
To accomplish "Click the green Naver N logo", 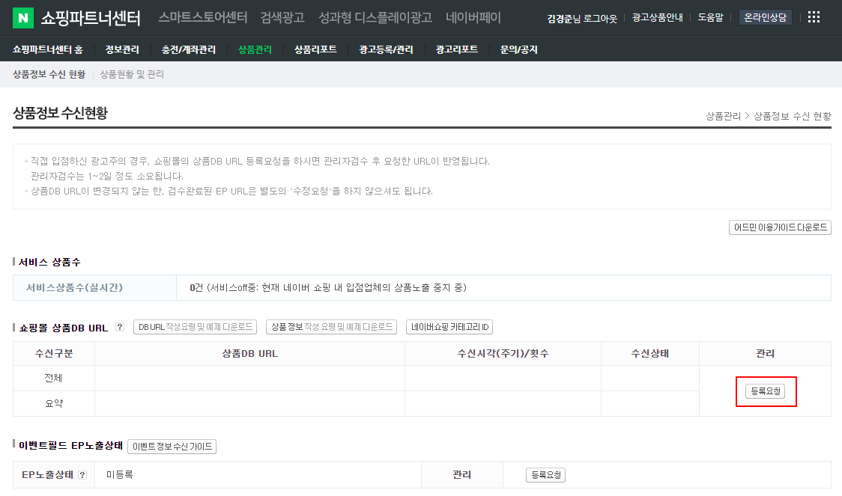I will click(x=23, y=18).
